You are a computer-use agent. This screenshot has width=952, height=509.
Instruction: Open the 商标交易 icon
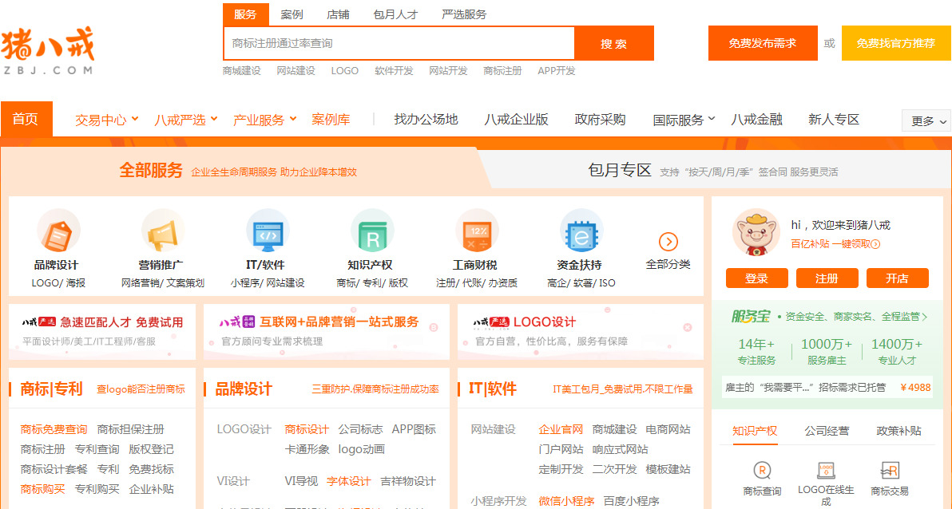[890, 470]
